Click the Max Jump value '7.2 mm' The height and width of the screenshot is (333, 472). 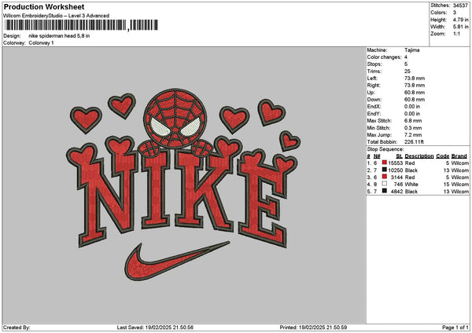[x=413, y=135]
